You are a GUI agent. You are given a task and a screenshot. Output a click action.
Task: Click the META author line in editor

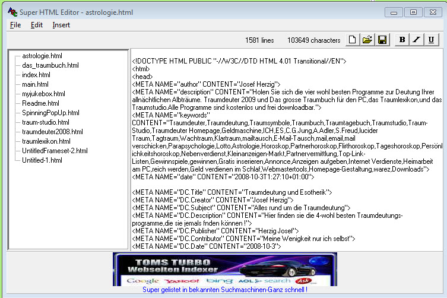click(x=206, y=84)
